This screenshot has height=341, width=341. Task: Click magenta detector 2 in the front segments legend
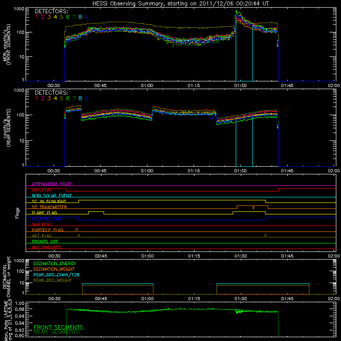pyautogui.click(x=43, y=17)
